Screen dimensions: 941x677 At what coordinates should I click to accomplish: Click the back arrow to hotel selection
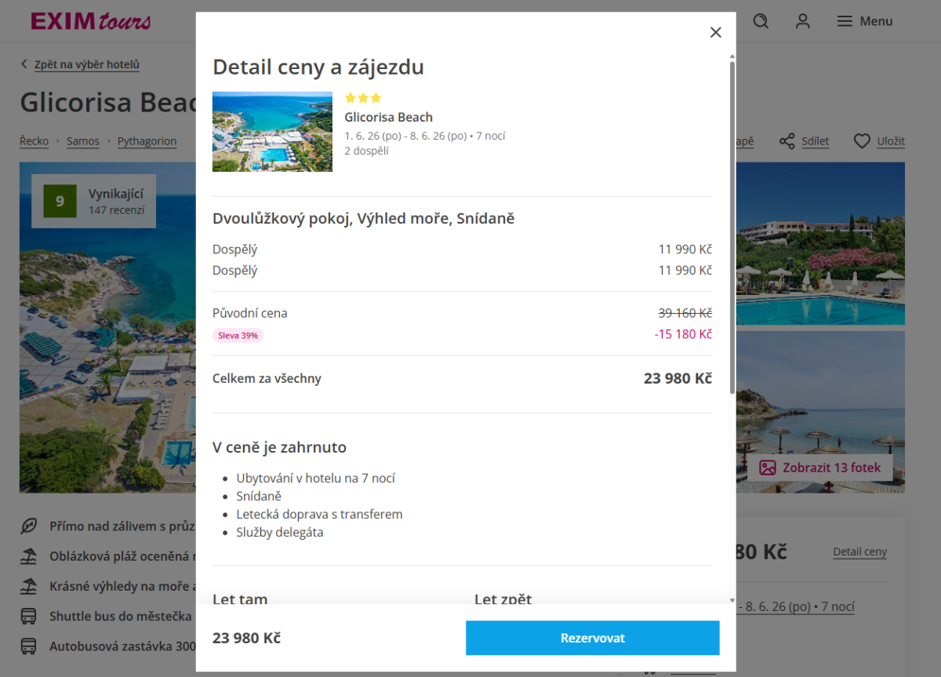(24, 64)
